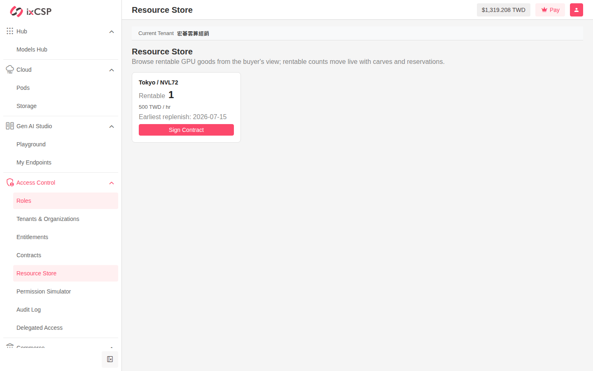Open the Playground

coord(65,144)
